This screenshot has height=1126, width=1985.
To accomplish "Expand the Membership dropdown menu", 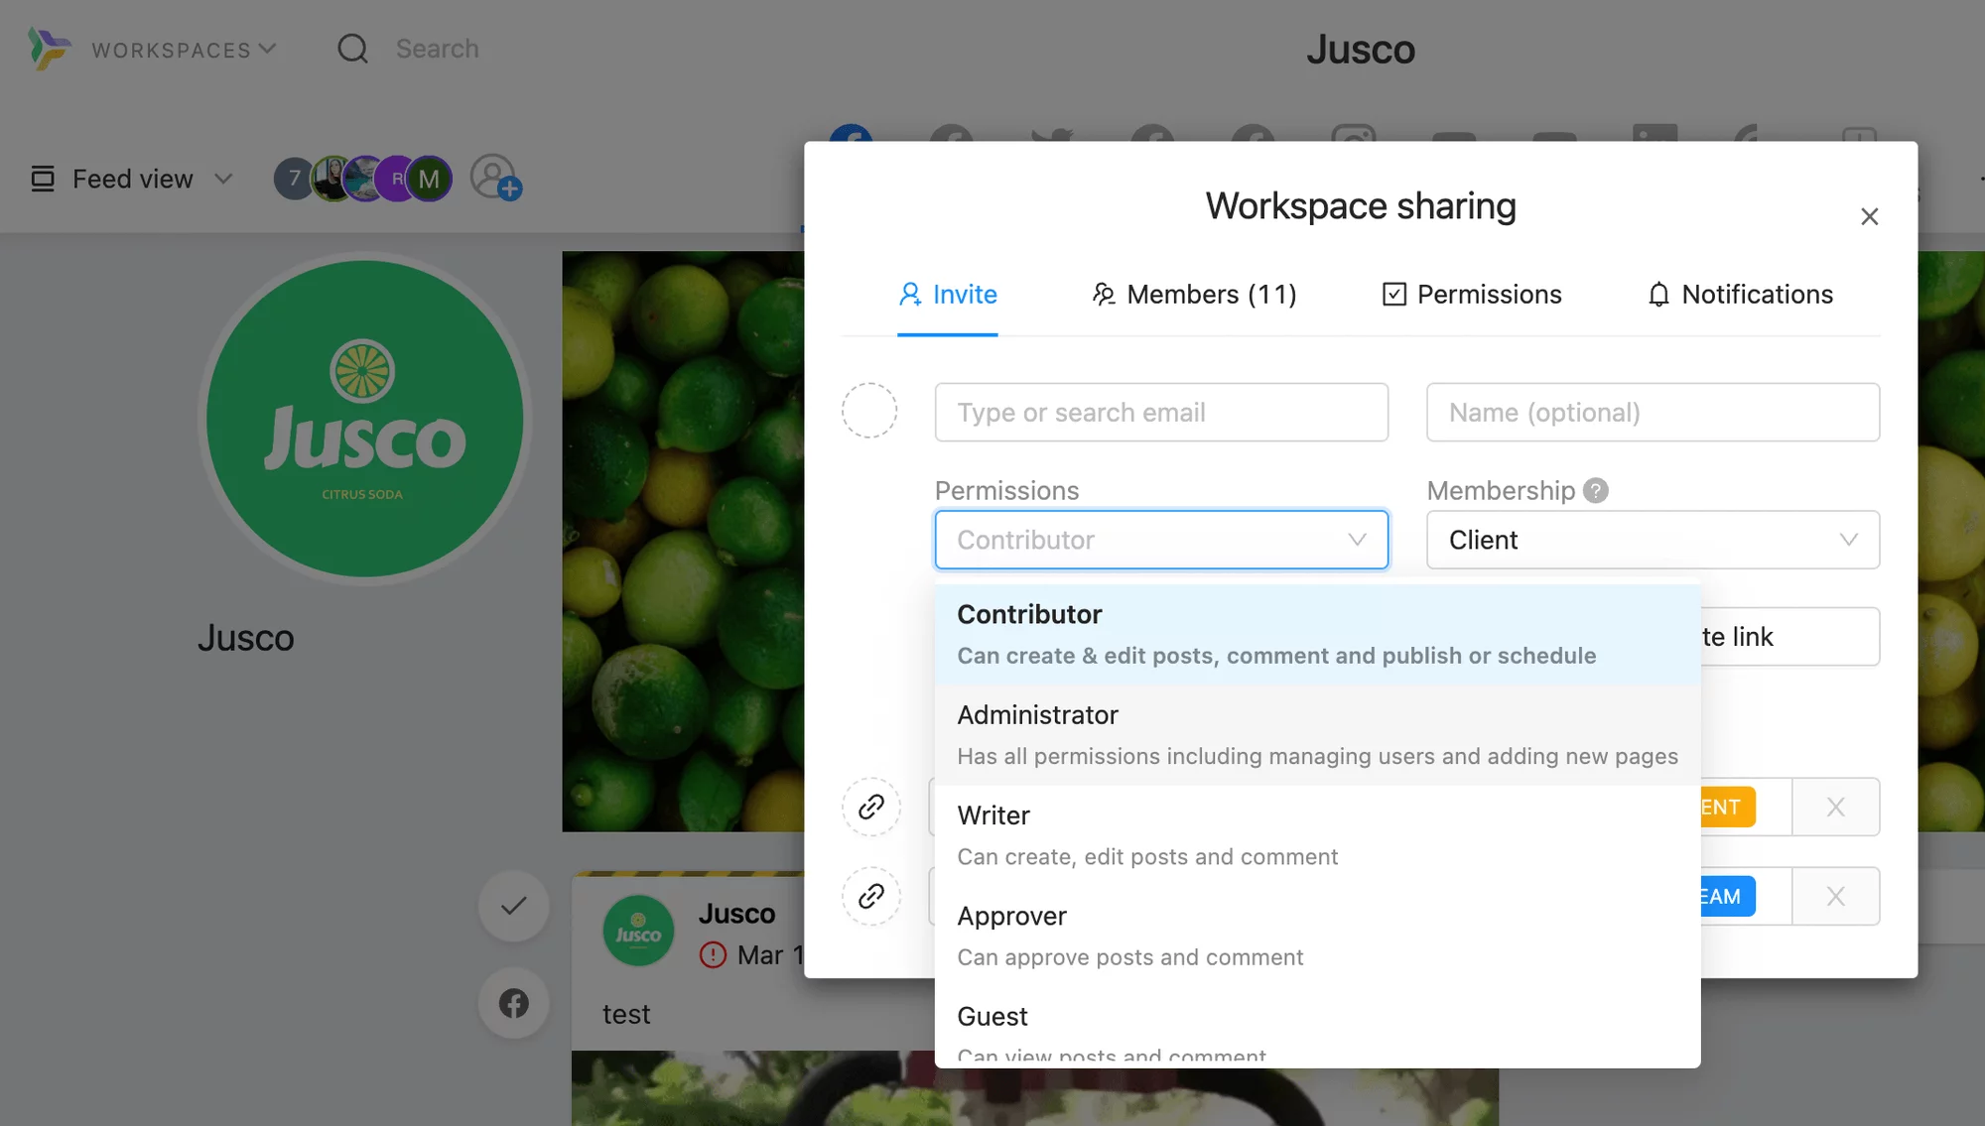I will click(x=1651, y=539).
